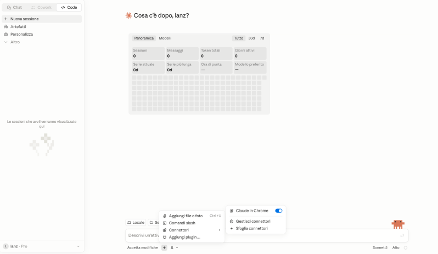Click the Sonnet 5 model selector

[x=380, y=247]
